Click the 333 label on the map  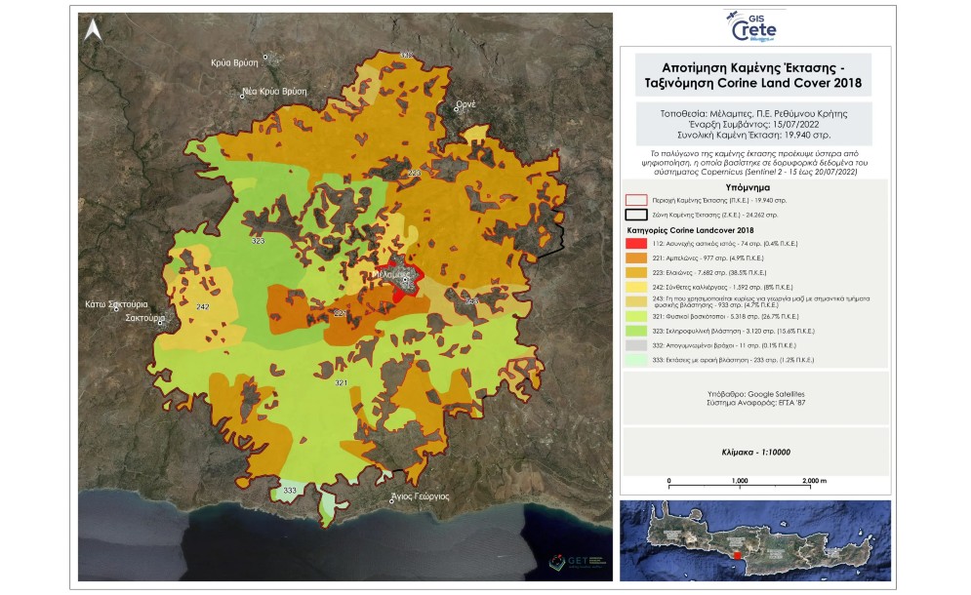click(x=289, y=490)
